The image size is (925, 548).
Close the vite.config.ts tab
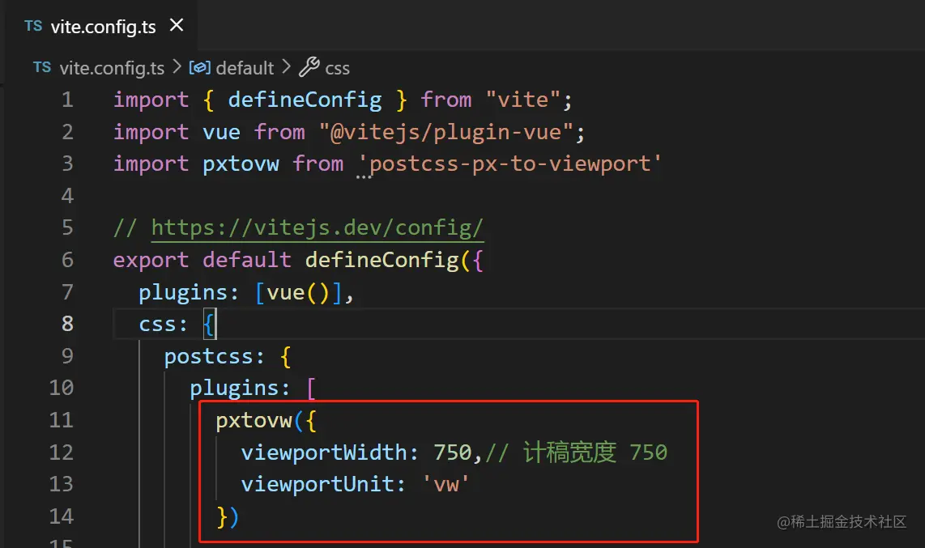177,25
